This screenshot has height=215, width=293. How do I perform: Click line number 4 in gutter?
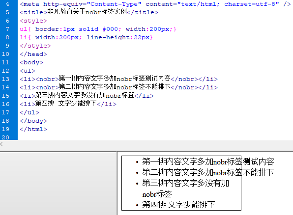7,4
